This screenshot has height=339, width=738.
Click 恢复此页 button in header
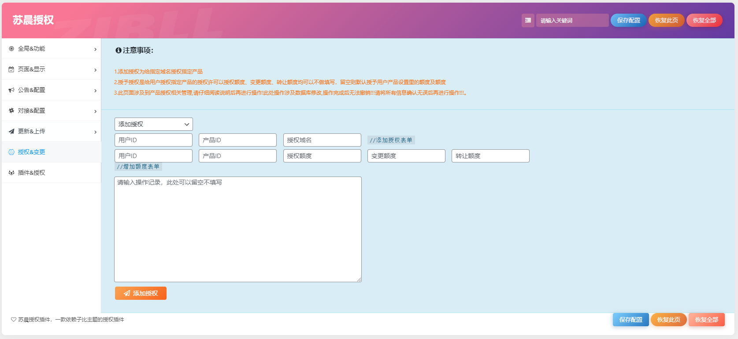(666, 20)
